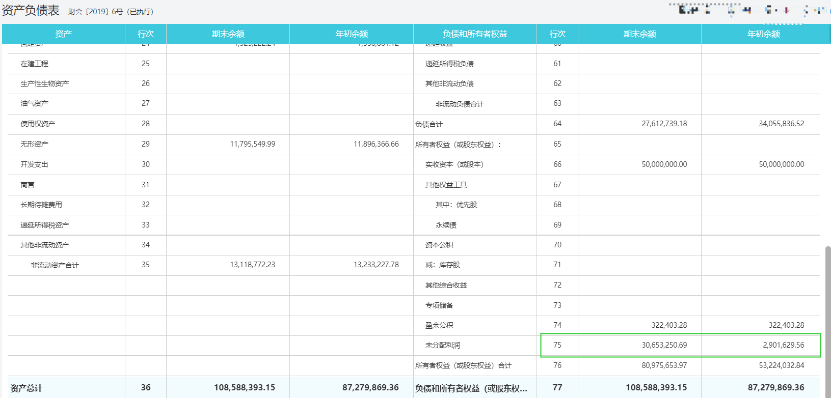Viewport: 831px width, 398px height.
Task: Click the 盈余公积 row label
Action: [439, 325]
